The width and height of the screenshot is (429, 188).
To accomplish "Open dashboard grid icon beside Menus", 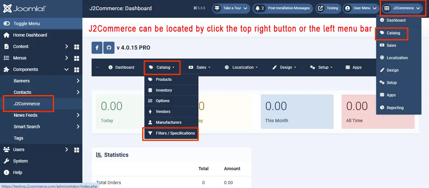I will tap(77, 58).
